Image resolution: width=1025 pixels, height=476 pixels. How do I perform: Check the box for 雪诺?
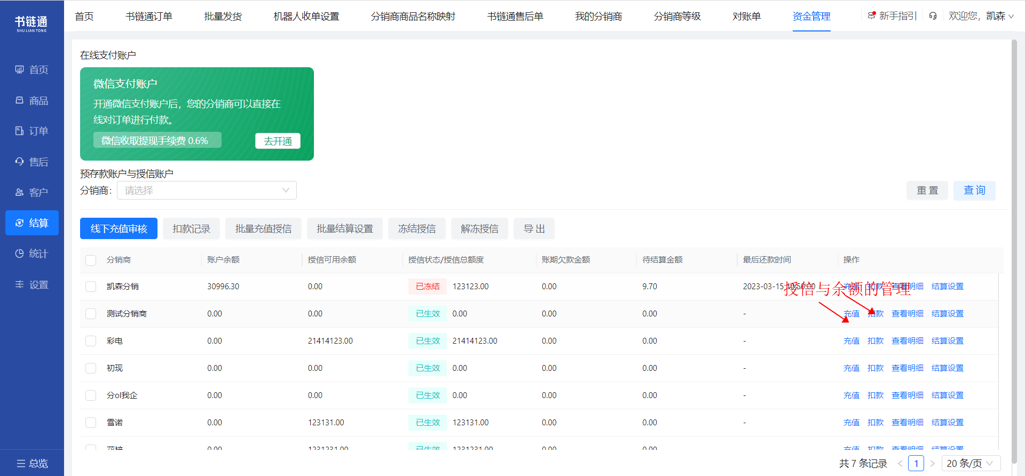tap(91, 423)
